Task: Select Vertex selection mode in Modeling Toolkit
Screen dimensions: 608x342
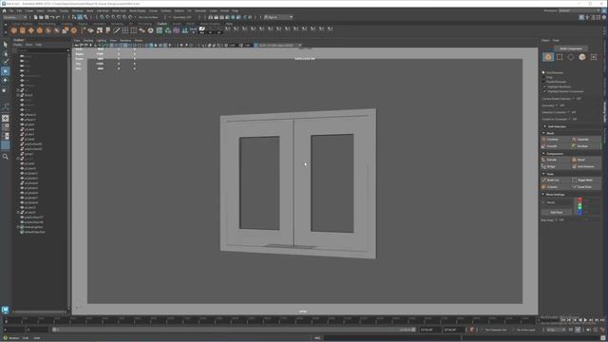Action: point(560,57)
